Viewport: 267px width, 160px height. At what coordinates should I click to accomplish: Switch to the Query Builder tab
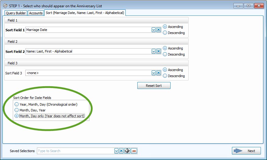(16, 13)
